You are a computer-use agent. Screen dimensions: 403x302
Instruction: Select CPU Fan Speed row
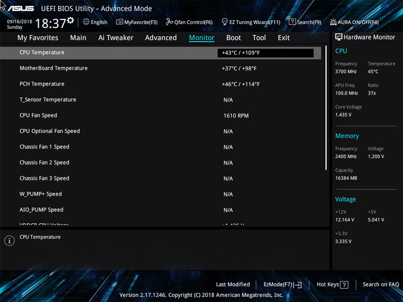click(161, 116)
